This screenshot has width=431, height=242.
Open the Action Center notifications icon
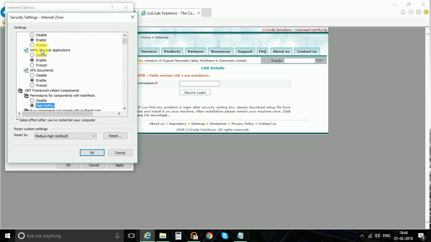point(422,236)
